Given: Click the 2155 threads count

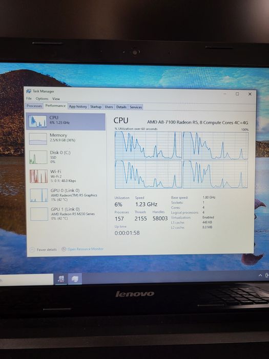Looking at the screenshot, I should point(141,218).
